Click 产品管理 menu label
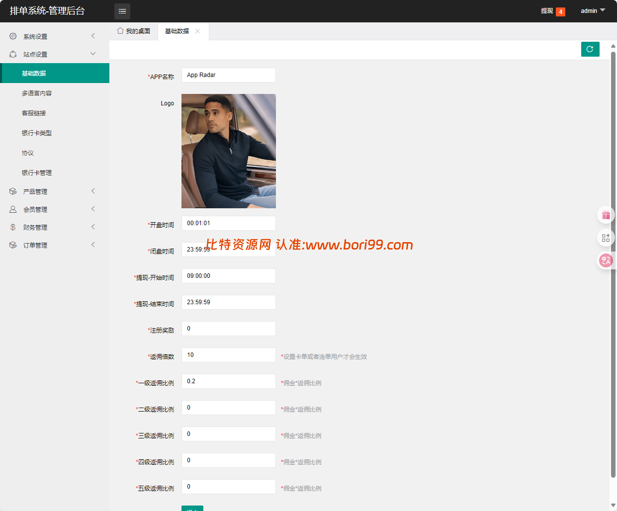 (35, 192)
